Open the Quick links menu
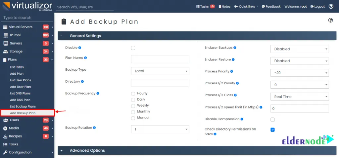The width and height of the screenshot is (339, 158). (x=246, y=6)
